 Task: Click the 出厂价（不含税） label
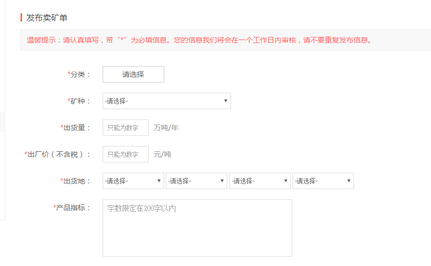(x=58, y=154)
